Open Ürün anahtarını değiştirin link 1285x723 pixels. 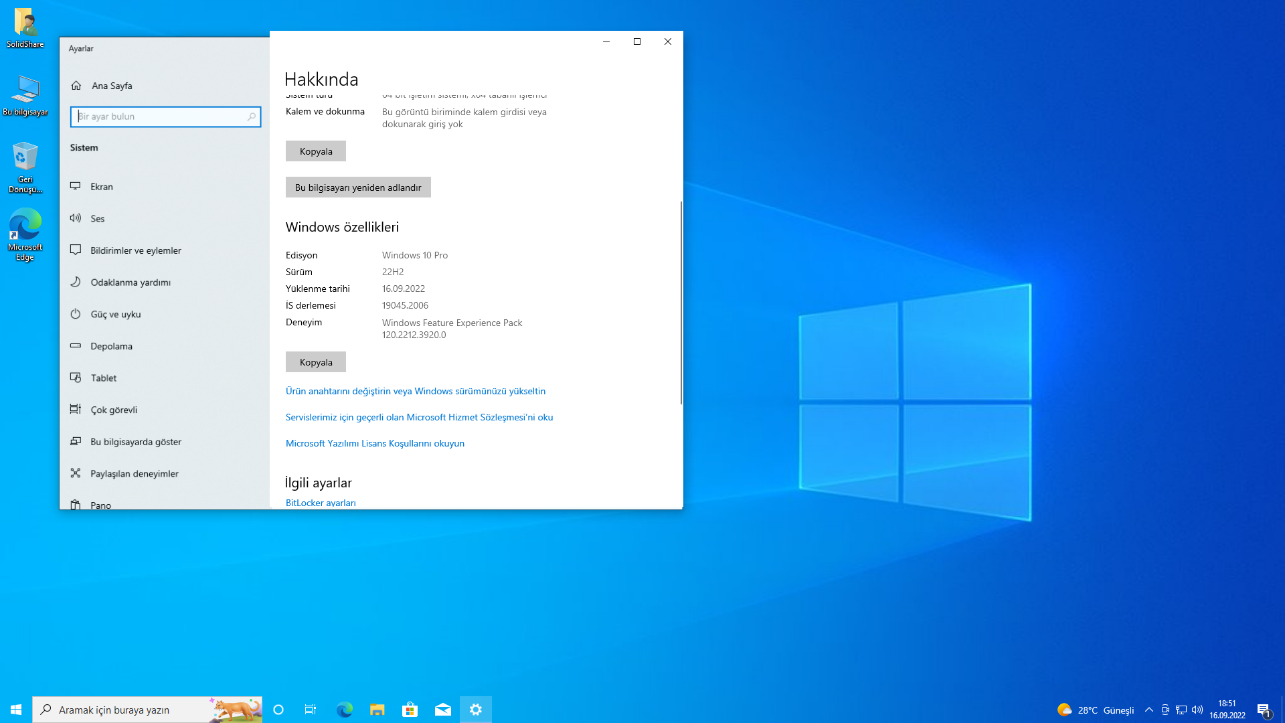tap(416, 391)
